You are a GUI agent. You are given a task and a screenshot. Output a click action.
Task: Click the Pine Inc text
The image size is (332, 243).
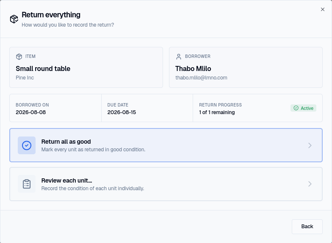click(25, 78)
